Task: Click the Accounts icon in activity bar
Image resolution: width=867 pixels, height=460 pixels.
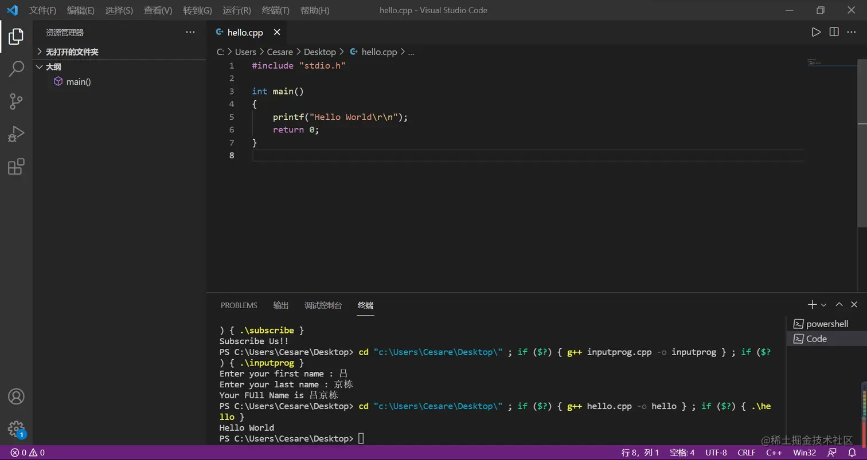Action: (x=16, y=396)
